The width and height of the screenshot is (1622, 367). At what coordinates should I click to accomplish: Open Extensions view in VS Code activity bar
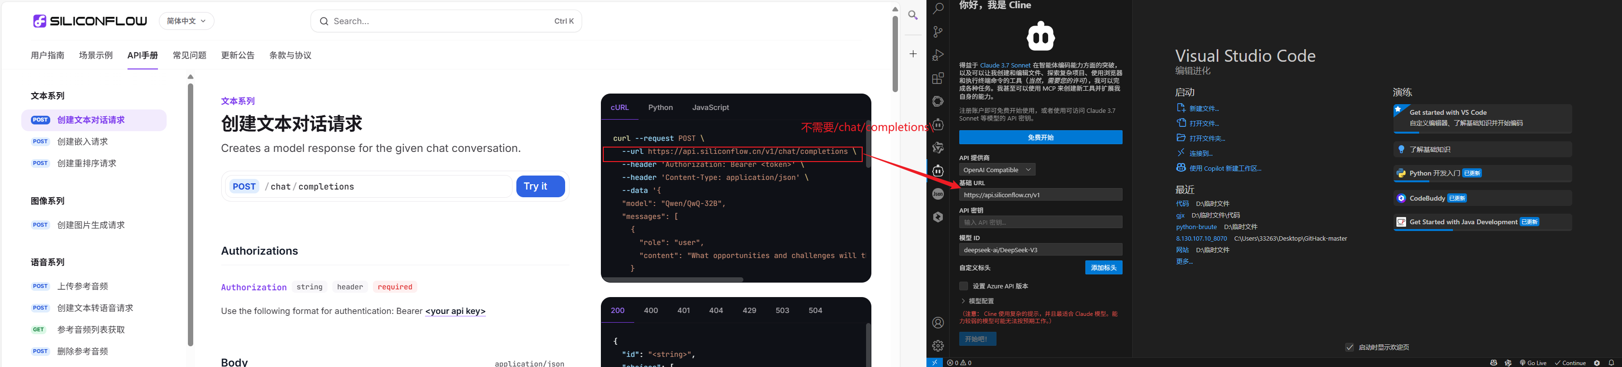coord(938,78)
